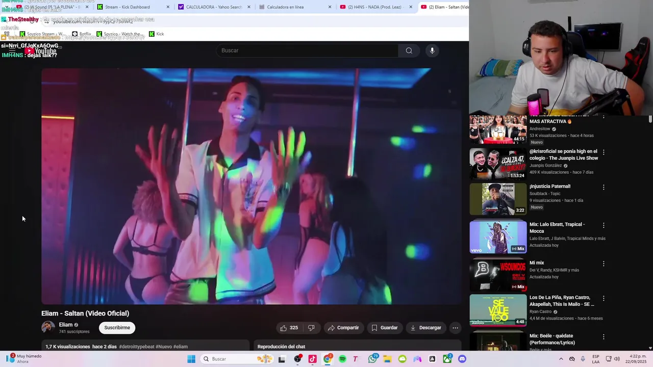Open Los De La Piña video thumbnail
Viewport: 653px width, 367px height.
pyautogui.click(x=498, y=310)
